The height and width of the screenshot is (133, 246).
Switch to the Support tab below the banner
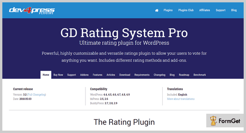pyautogui.click(x=71, y=75)
